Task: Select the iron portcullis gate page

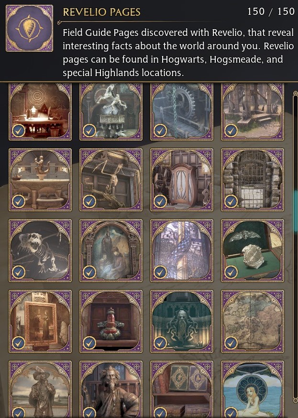Action: click(x=253, y=180)
